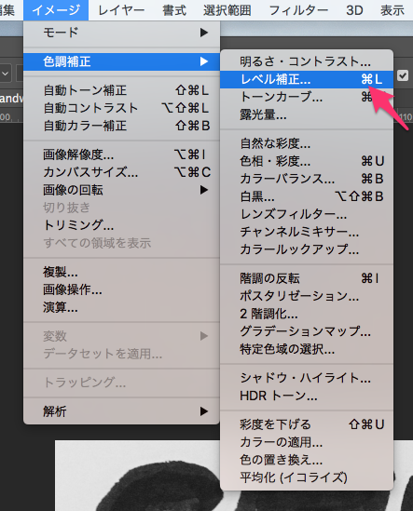
Task: Choose 自動カラー補正
Action: [121, 126]
